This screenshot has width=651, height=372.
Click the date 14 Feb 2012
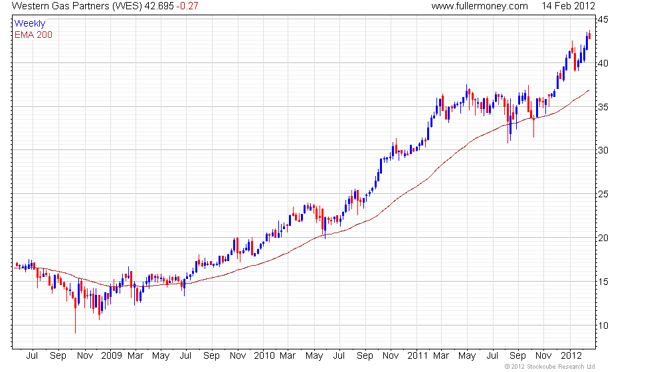[568, 6]
